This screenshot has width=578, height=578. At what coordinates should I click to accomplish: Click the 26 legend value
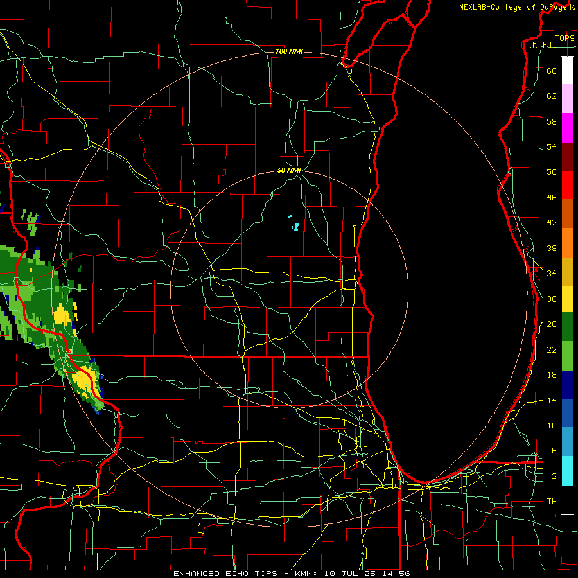pos(552,324)
